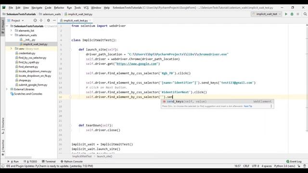Start debugging with the bug icon
Screen dimensions: 308x173
click(x=292, y=14)
